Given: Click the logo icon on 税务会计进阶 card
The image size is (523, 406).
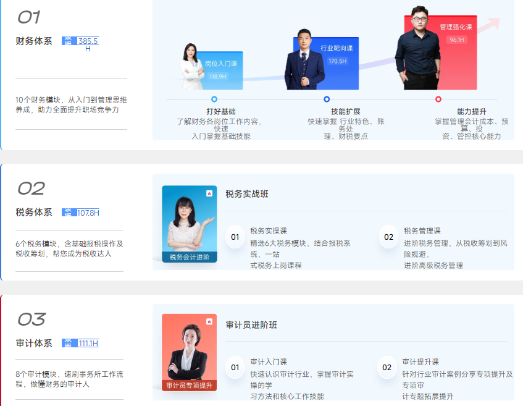Looking at the screenshot, I should coord(209,193).
